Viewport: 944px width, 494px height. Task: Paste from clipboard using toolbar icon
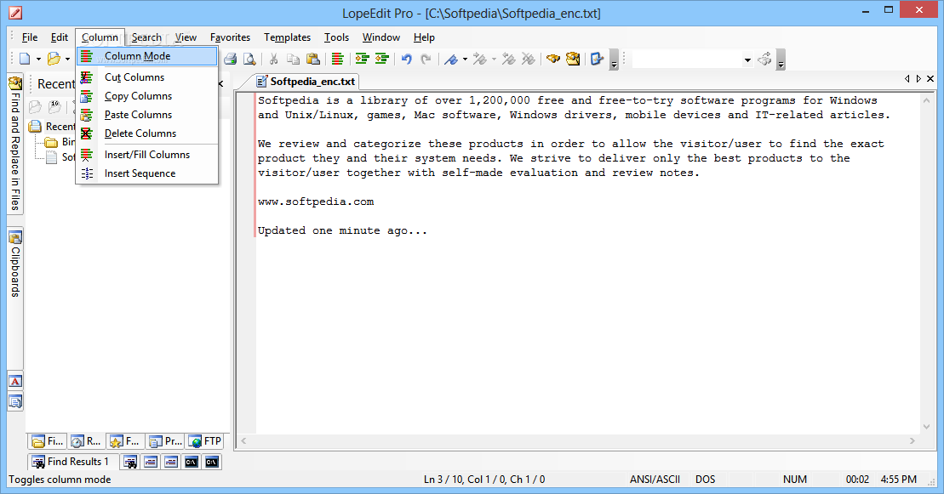click(x=313, y=59)
